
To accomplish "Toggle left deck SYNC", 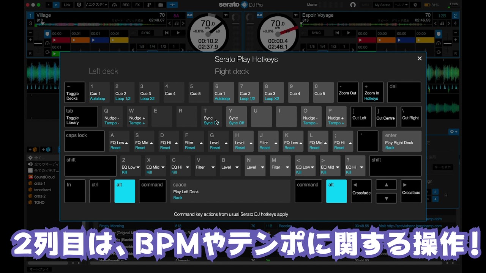I will point(146,33).
